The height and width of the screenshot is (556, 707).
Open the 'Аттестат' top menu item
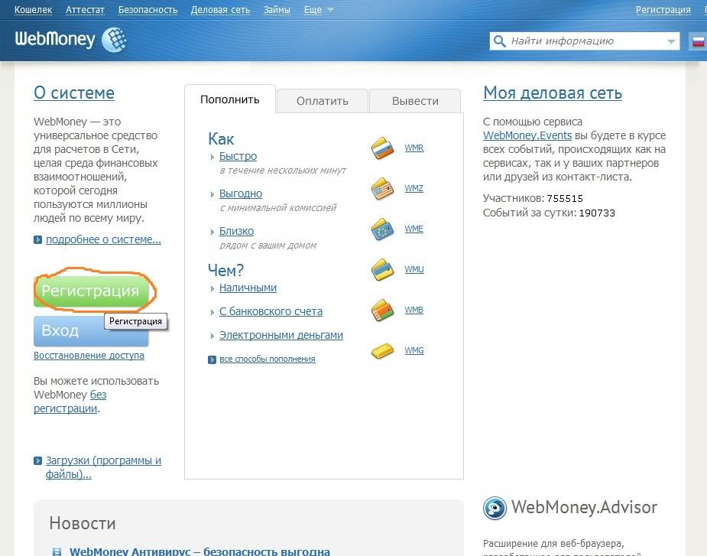click(x=85, y=9)
